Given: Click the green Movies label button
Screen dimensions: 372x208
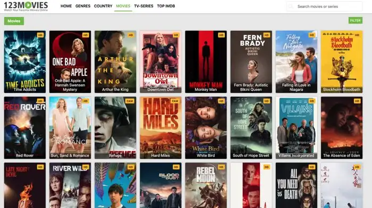Looking at the screenshot, I should pyautogui.click(x=14, y=21).
